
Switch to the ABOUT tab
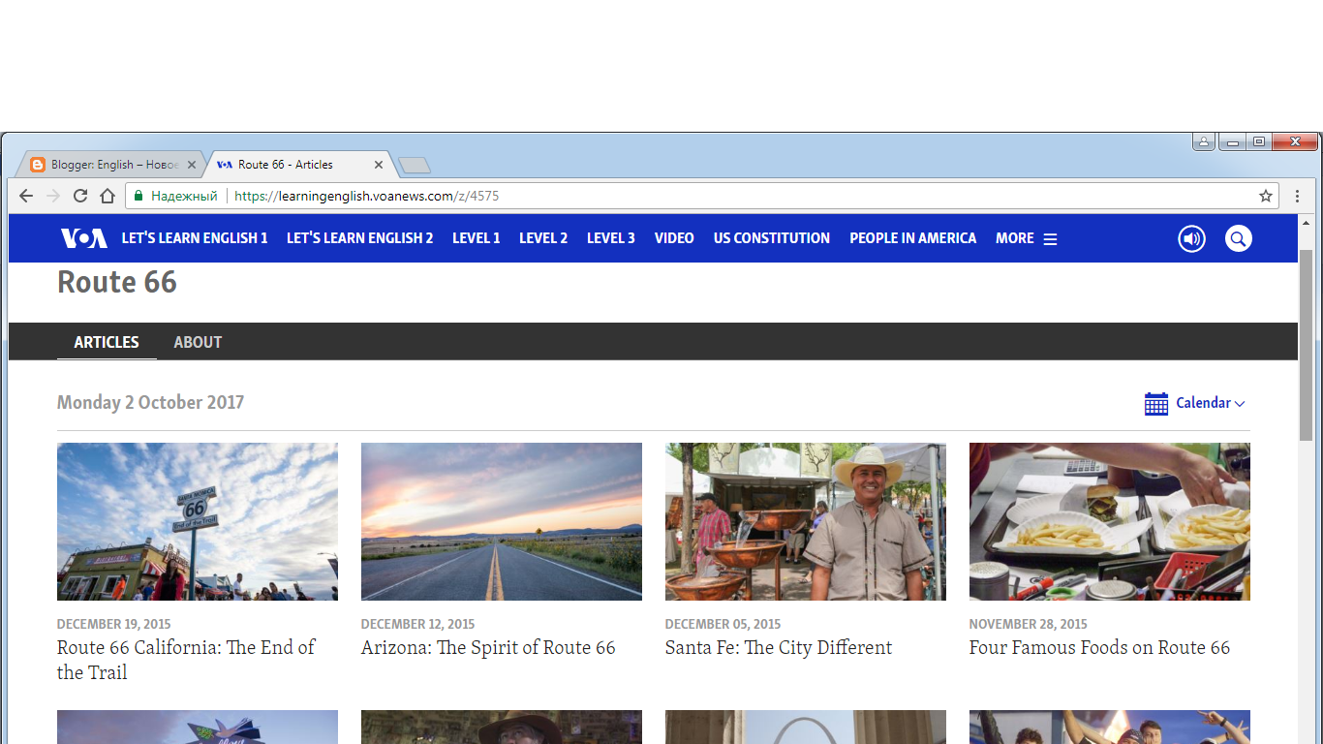pos(198,342)
